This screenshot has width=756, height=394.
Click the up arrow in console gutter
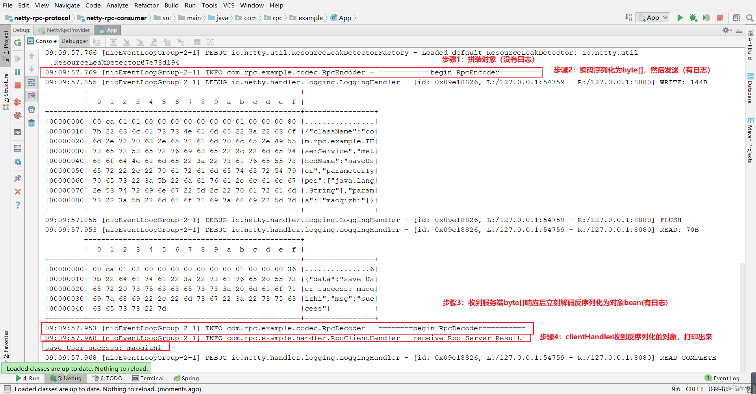pyautogui.click(x=31, y=56)
